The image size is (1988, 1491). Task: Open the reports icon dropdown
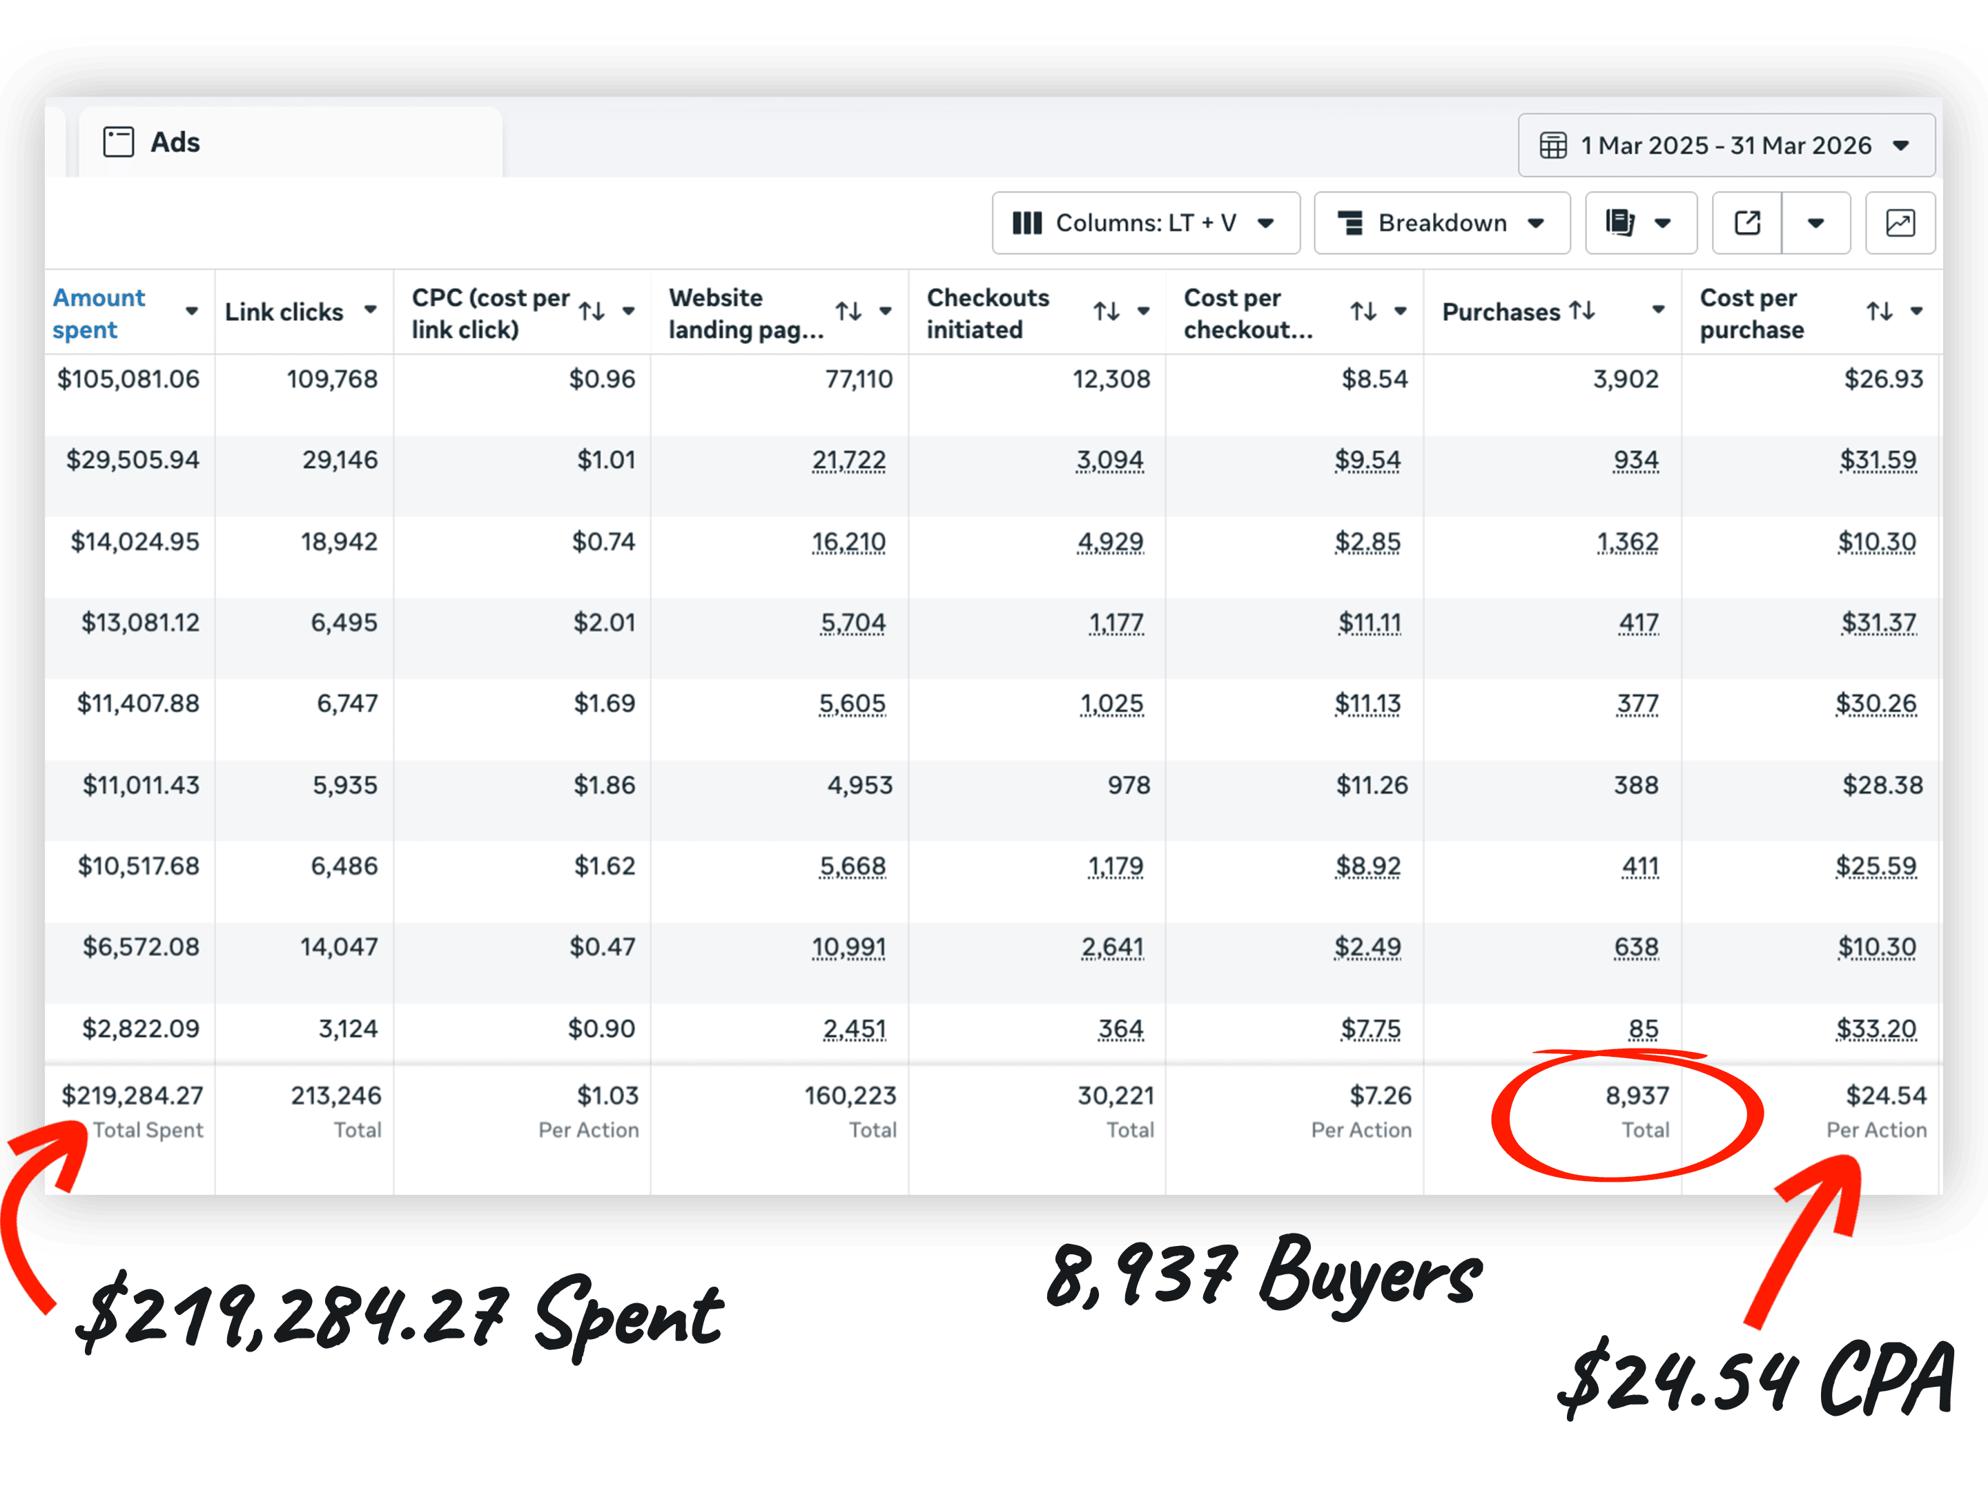pyautogui.click(x=1640, y=223)
